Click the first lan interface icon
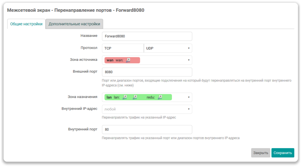 (x=125, y=97)
